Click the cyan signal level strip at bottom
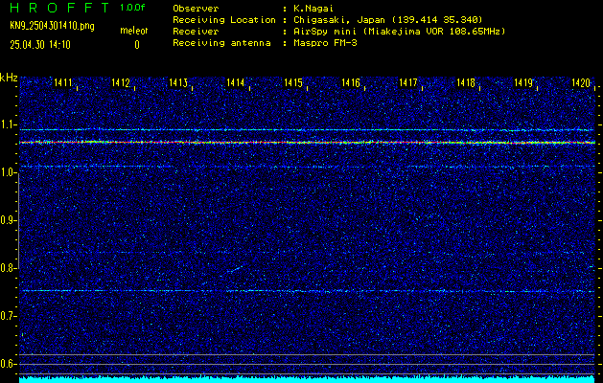 (x=308, y=379)
